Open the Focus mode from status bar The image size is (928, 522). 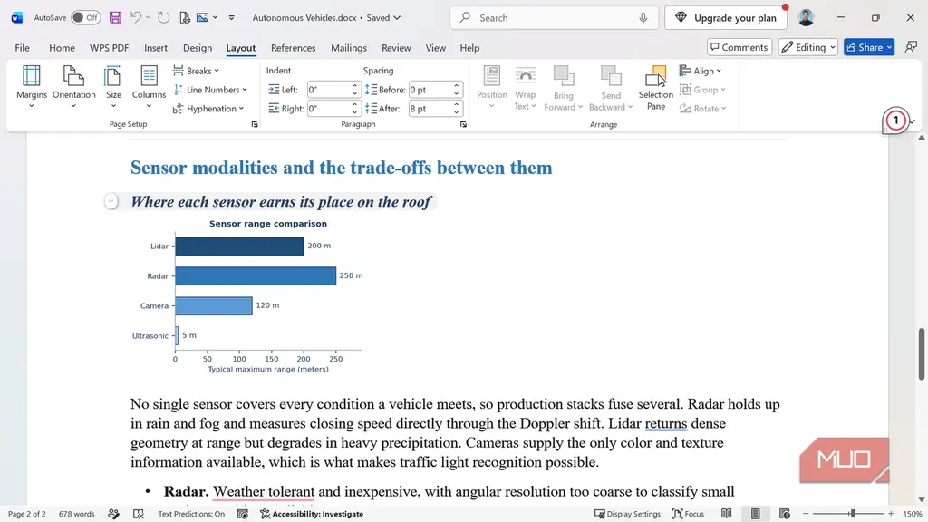(x=689, y=514)
